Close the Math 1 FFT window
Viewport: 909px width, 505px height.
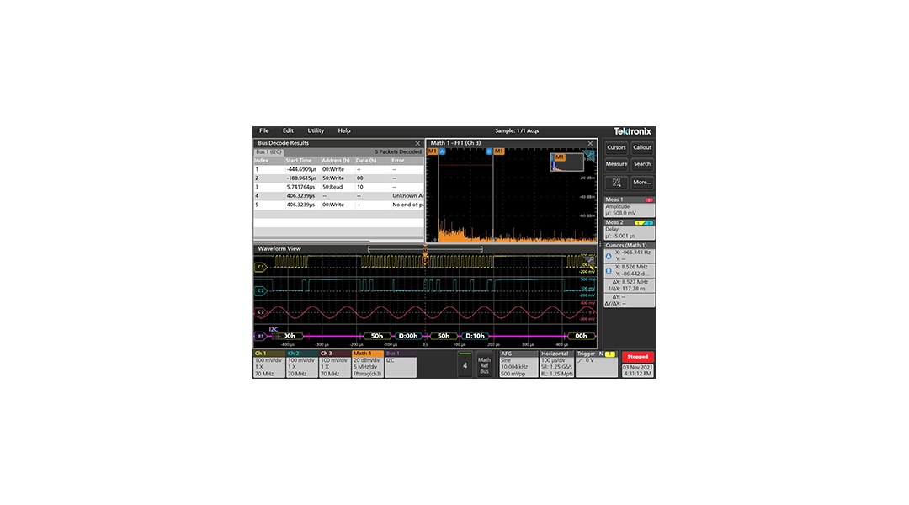[x=590, y=143]
